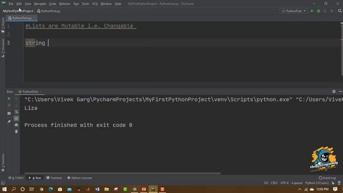Switch to the Run tool window button
This screenshot has width=343, height=193.
35,178
